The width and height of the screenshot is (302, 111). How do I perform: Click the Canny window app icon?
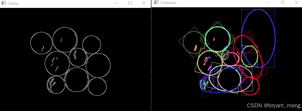coord(3,3)
